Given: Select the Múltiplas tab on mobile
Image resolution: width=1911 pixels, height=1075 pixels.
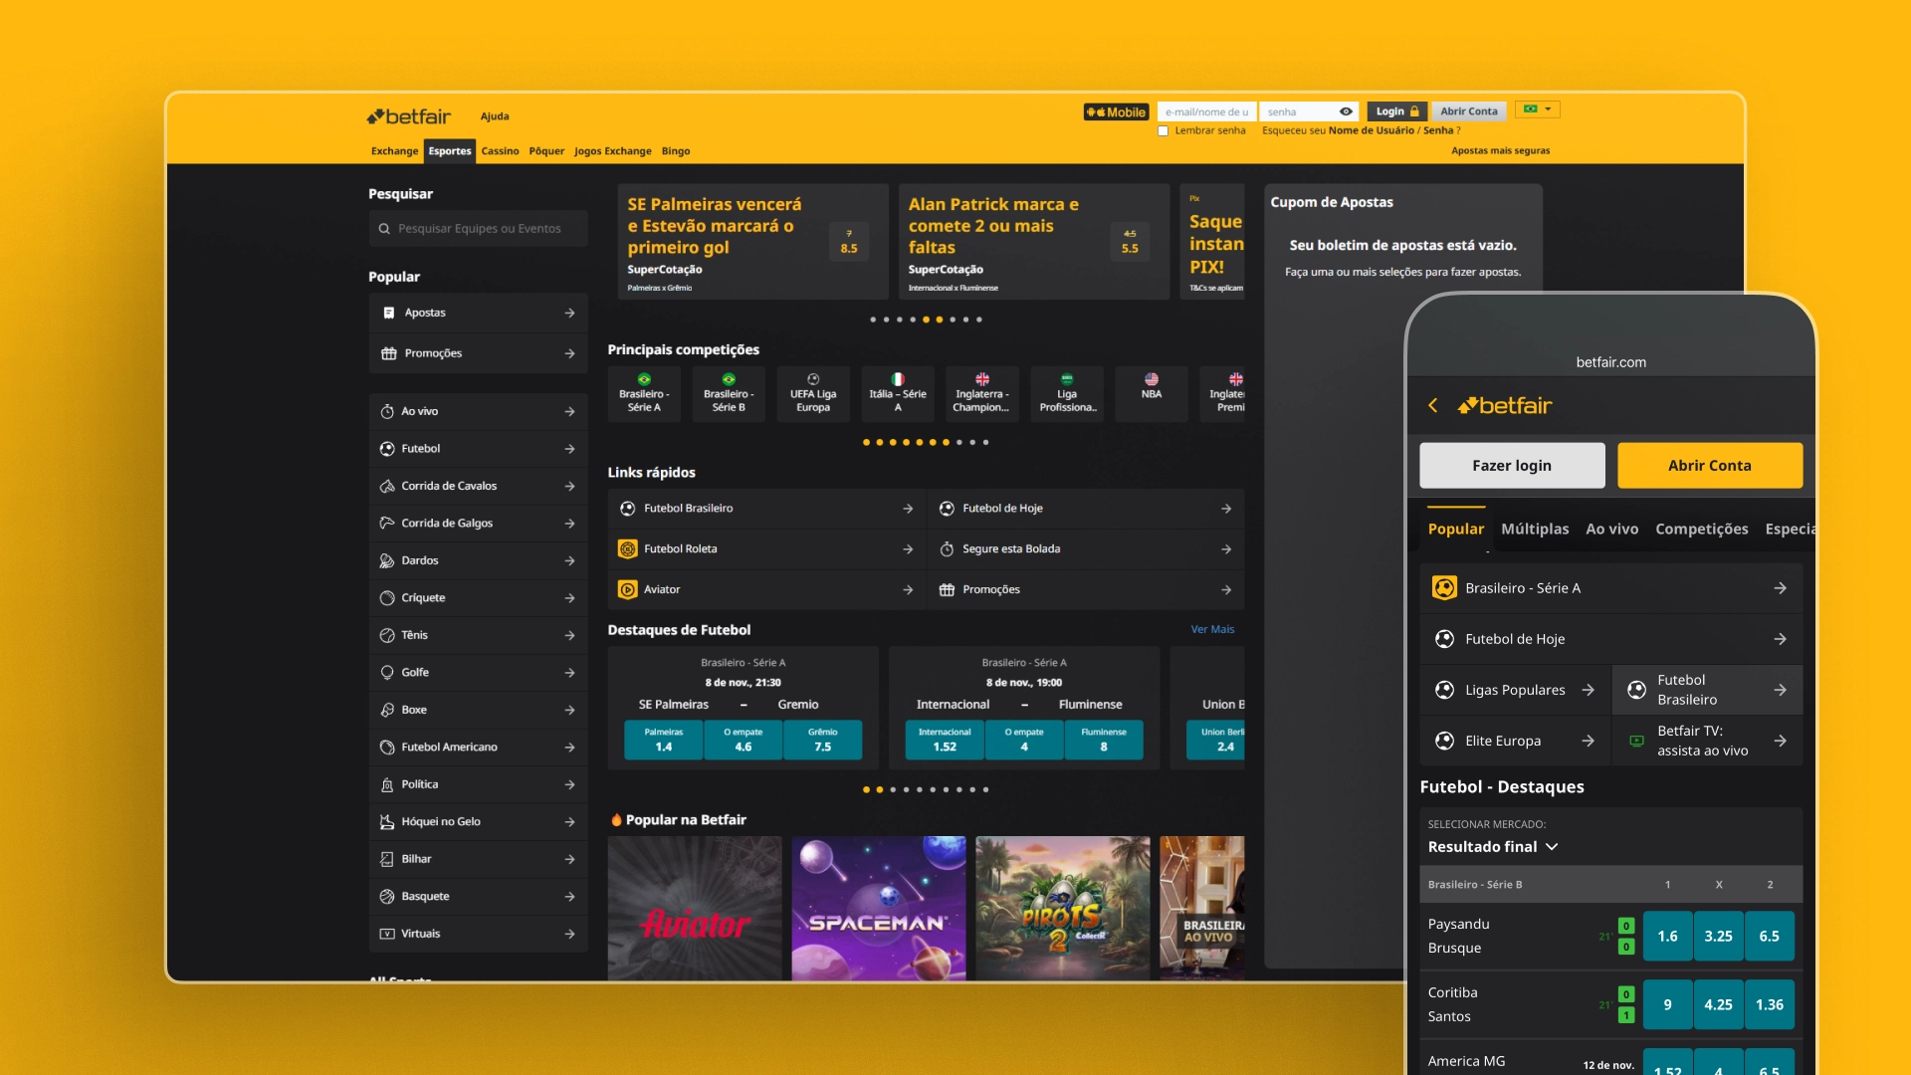Looking at the screenshot, I should (x=1535, y=529).
